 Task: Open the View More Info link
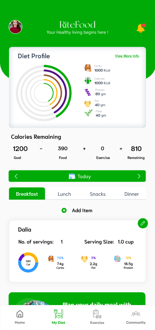[127, 56]
